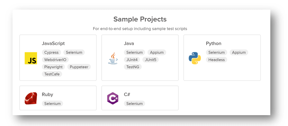Choose the Playwright tag in JavaScript card
Image resolution: width=288 pixels, height=126 pixels.
pos(53,67)
